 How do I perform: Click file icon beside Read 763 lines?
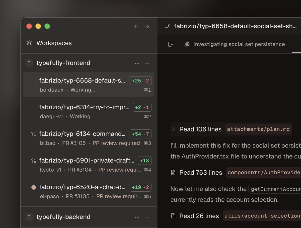[173, 173]
